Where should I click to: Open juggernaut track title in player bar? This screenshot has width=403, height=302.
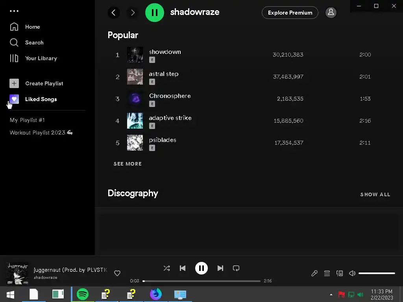(x=70, y=270)
